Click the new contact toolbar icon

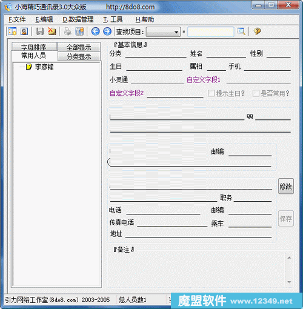[12, 32]
